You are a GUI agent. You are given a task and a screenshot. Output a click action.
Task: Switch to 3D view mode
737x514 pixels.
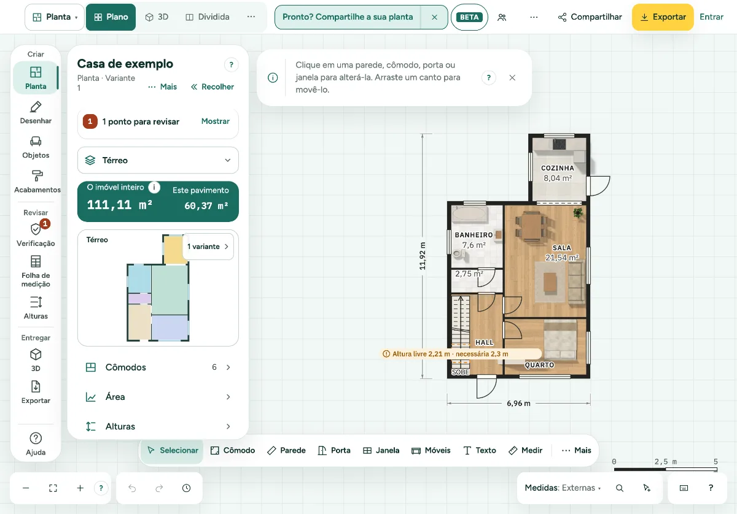(x=157, y=17)
